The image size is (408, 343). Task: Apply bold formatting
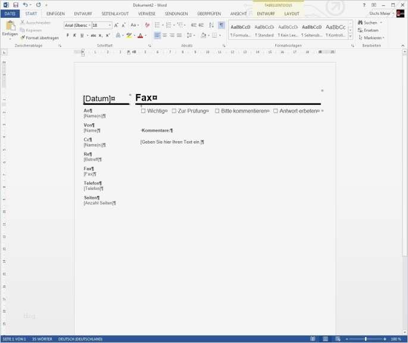pos(68,35)
